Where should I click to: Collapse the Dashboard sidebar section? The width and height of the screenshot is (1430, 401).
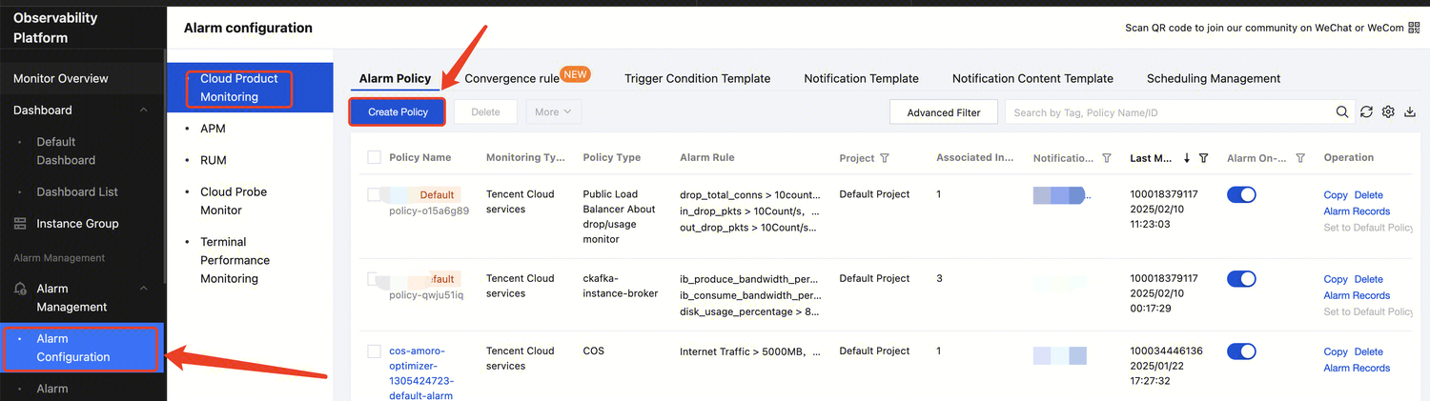point(144,110)
